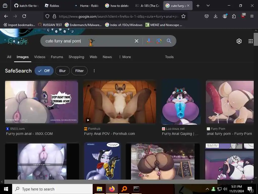This screenshot has height=194, width=258.
Task: Reload the current page
Action: tap(24, 16)
